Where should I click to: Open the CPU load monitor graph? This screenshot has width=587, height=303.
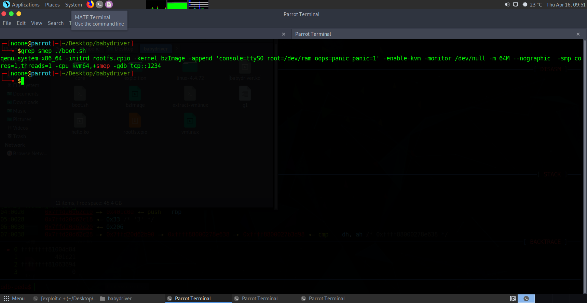pos(156,4)
